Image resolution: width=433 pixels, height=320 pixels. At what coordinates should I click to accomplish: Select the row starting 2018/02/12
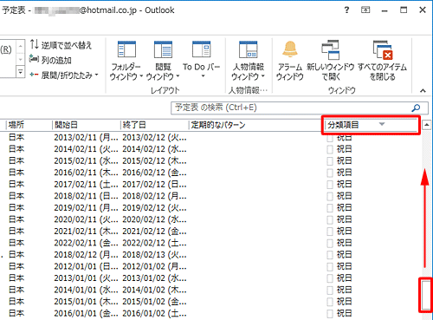210,255
